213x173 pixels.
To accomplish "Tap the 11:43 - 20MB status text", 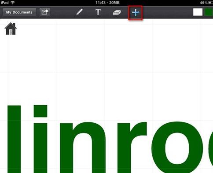I will (107, 3).
